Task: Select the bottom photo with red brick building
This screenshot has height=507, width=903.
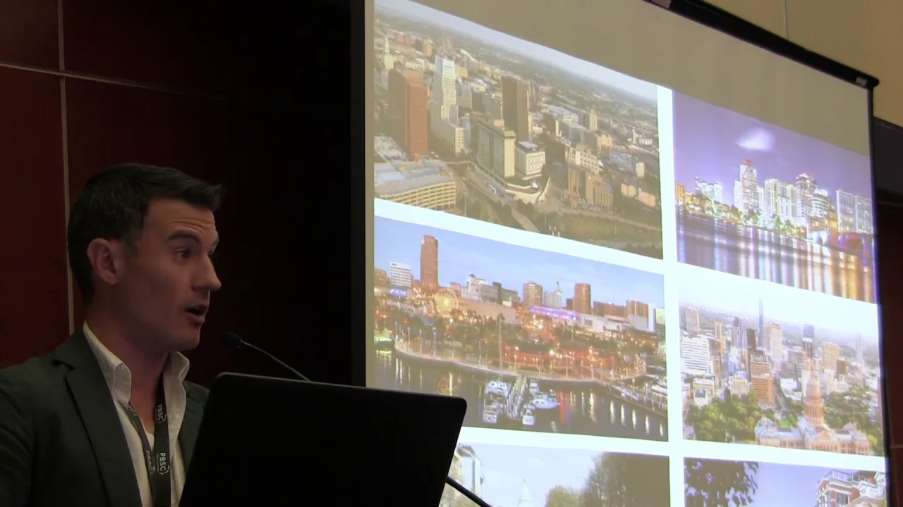Action: coord(784,482)
